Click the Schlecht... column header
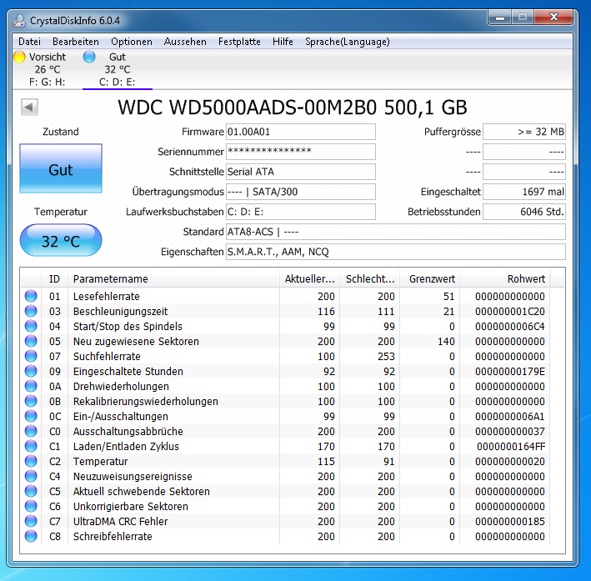Viewport: 591px width, 581px height. (x=370, y=278)
